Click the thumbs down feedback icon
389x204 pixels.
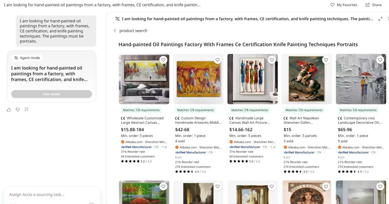pyautogui.click(x=18, y=110)
